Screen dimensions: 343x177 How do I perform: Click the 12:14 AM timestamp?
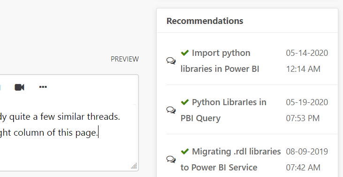(303, 69)
